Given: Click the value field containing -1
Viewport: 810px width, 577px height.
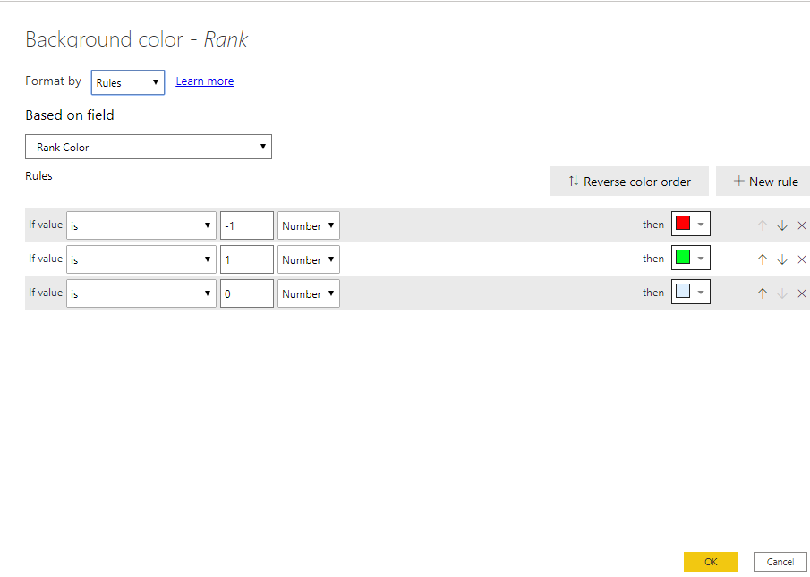Looking at the screenshot, I should click(247, 225).
